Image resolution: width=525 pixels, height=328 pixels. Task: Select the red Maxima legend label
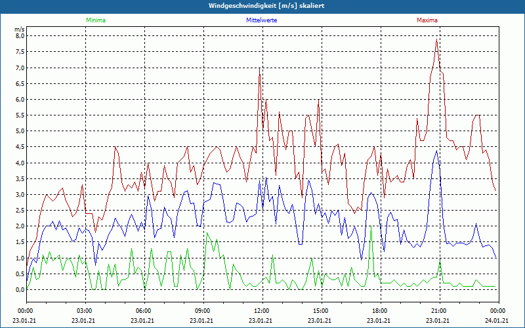(x=427, y=20)
